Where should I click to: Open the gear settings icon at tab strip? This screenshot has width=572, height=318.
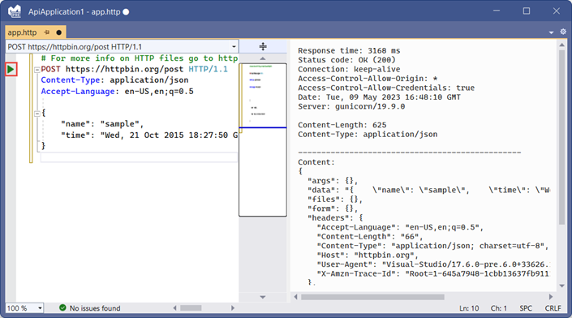pos(563,32)
